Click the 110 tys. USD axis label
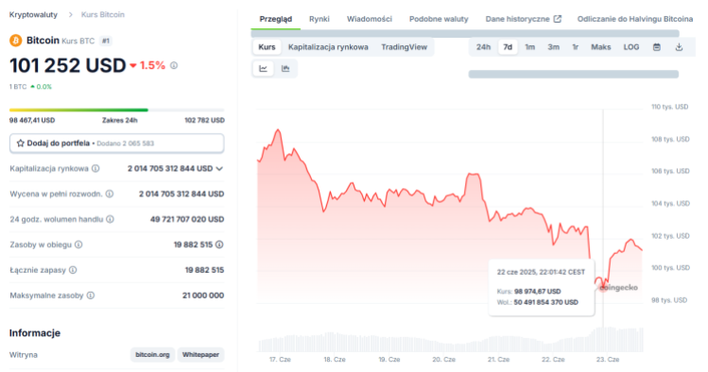Screen dimensions: 708x372 coord(669,107)
